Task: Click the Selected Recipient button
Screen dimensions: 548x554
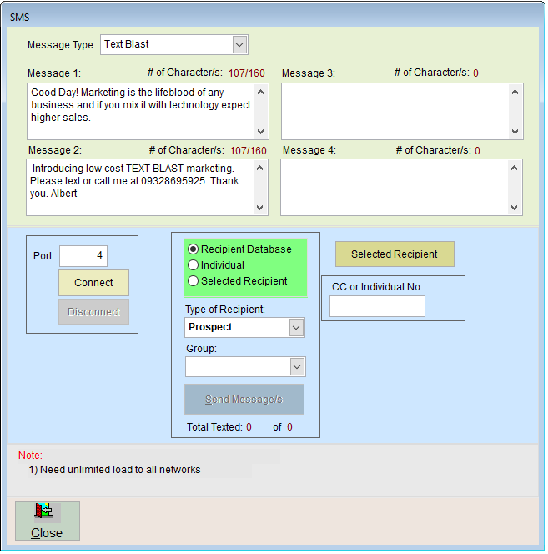Action: click(x=395, y=254)
